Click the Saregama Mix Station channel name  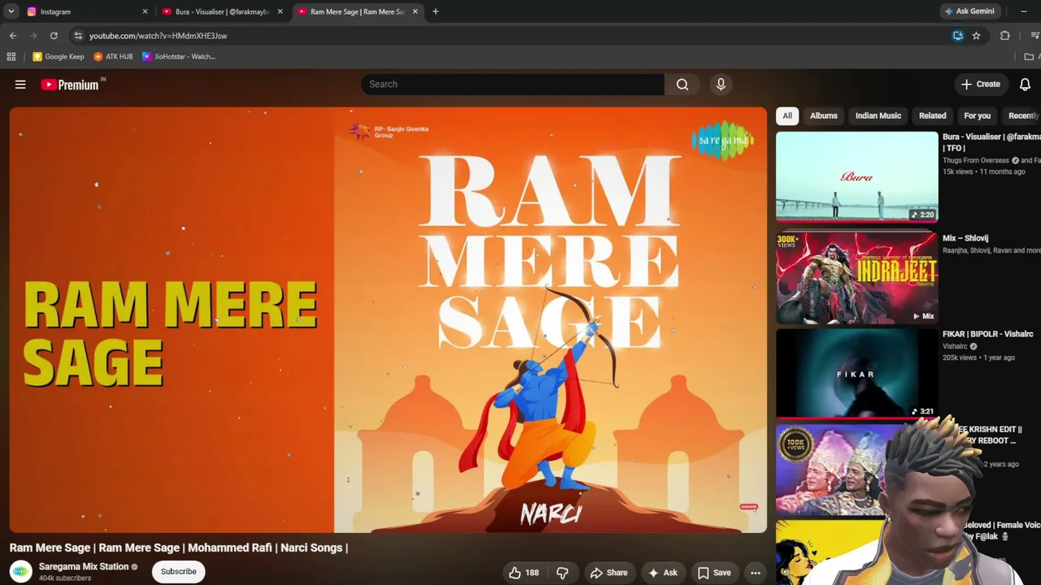(x=84, y=566)
